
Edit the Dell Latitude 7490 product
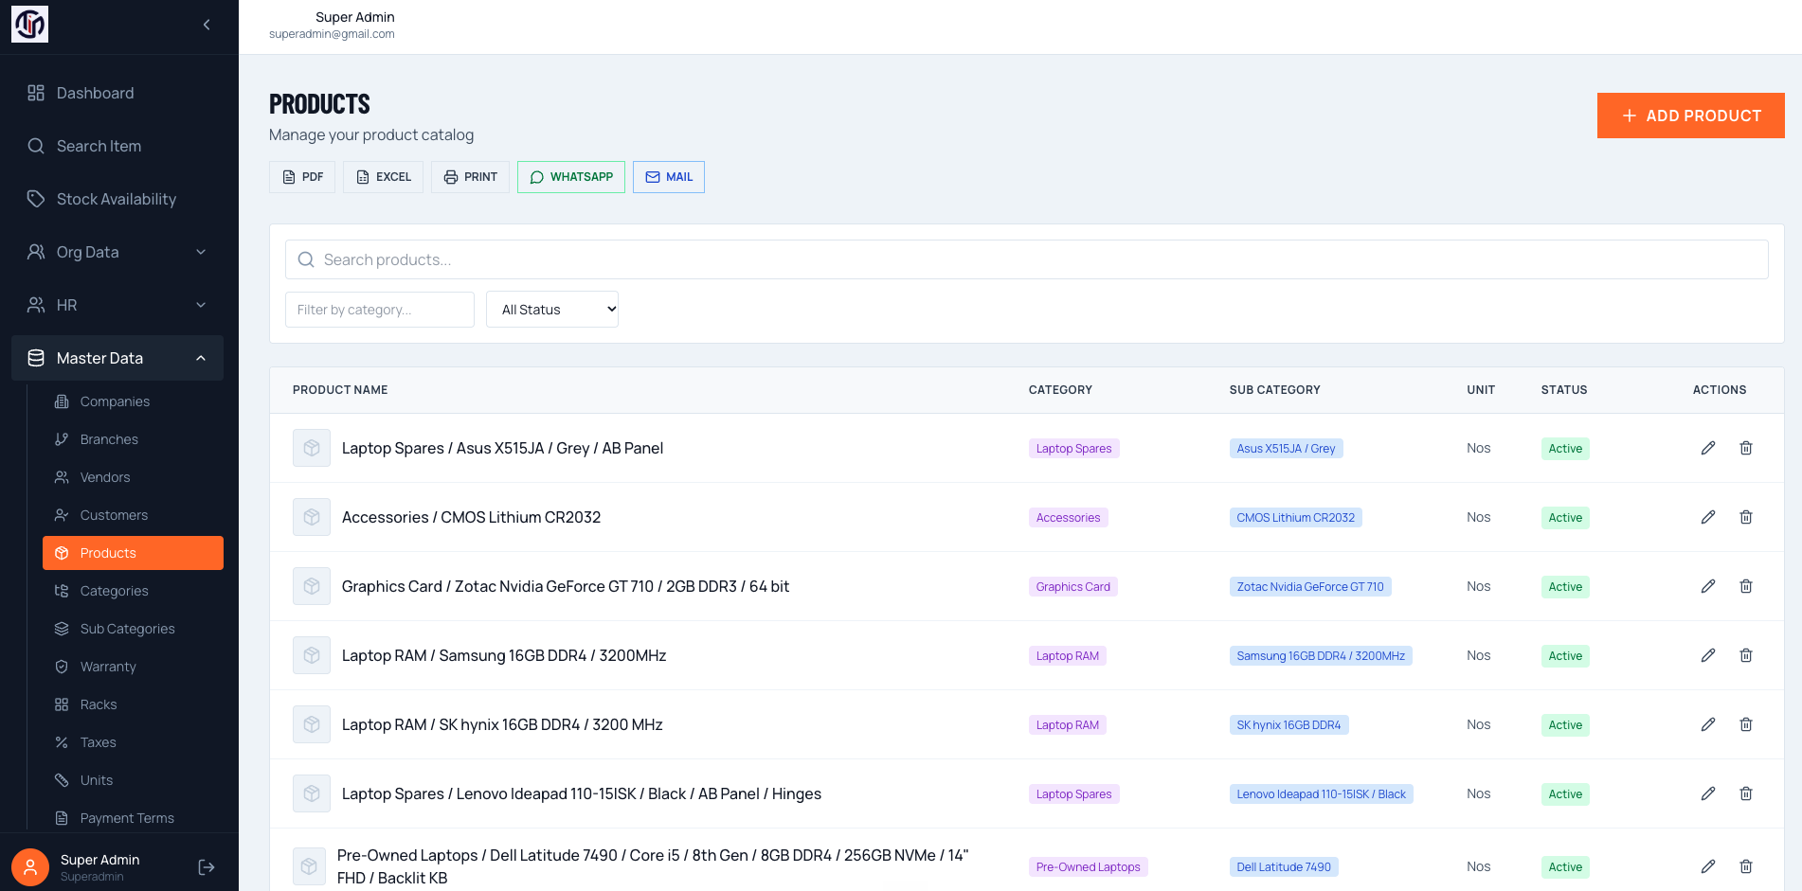1708,866
